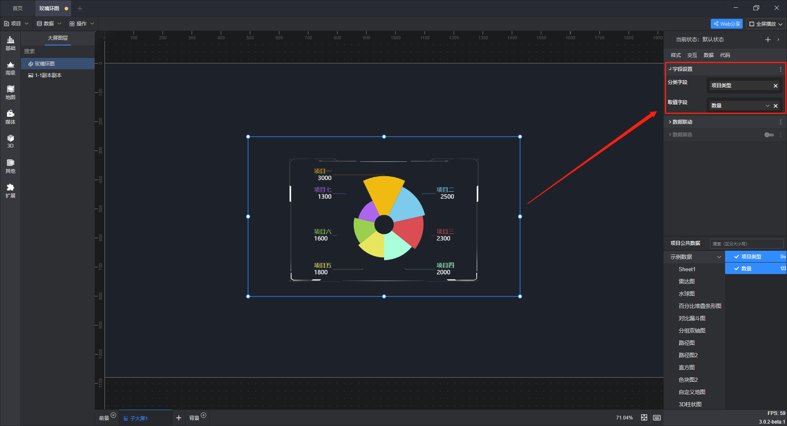Switch to the 首页 tab
Image resolution: width=787 pixels, height=426 pixels.
coord(18,8)
